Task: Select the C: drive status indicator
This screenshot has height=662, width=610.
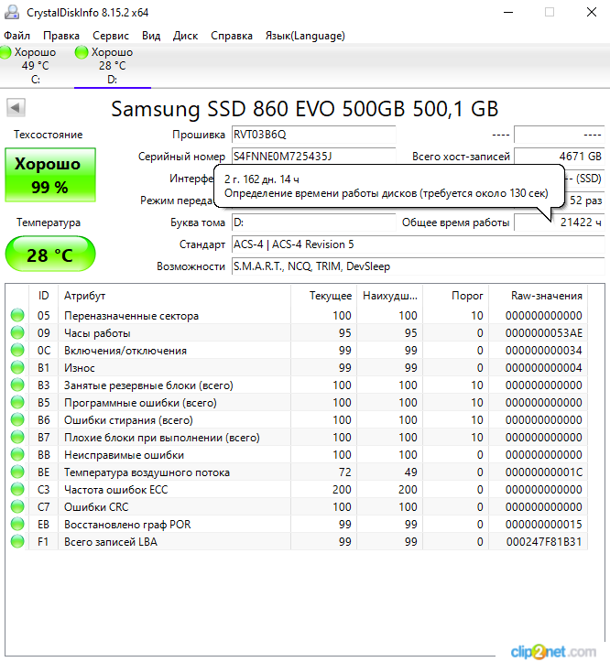Action: click(x=35, y=65)
